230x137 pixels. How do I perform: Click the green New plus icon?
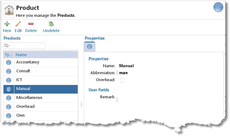pos(7,24)
